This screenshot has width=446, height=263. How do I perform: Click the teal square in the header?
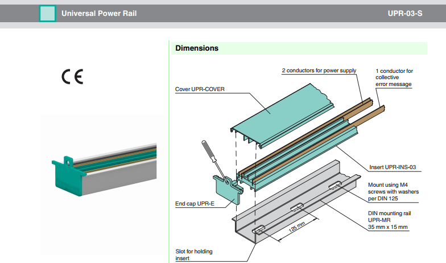coord(48,13)
